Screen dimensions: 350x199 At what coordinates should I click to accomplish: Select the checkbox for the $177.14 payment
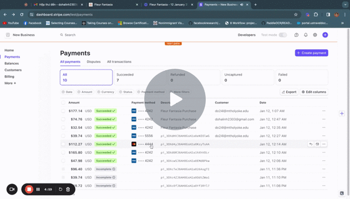(x=63, y=111)
